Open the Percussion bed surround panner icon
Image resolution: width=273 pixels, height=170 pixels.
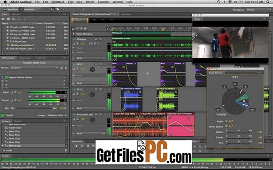click(x=92, y=120)
